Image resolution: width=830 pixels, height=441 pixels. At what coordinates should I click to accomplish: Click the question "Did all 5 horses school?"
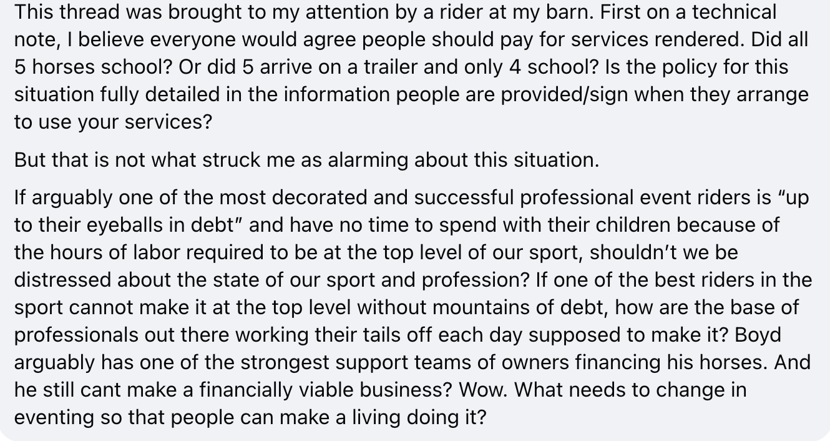pyautogui.click(x=412, y=53)
